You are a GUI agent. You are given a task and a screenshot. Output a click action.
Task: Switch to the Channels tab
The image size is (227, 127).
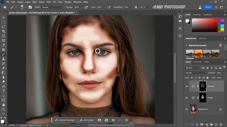pos(198,62)
